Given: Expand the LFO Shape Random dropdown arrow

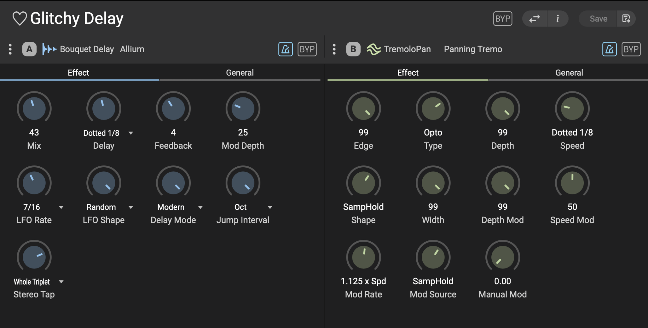Looking at the screenshot, I should tap(131, 207).
